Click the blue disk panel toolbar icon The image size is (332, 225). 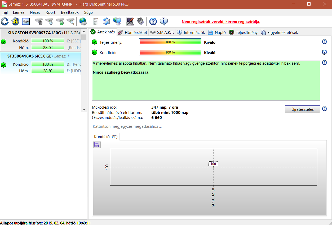click(26, 21)
